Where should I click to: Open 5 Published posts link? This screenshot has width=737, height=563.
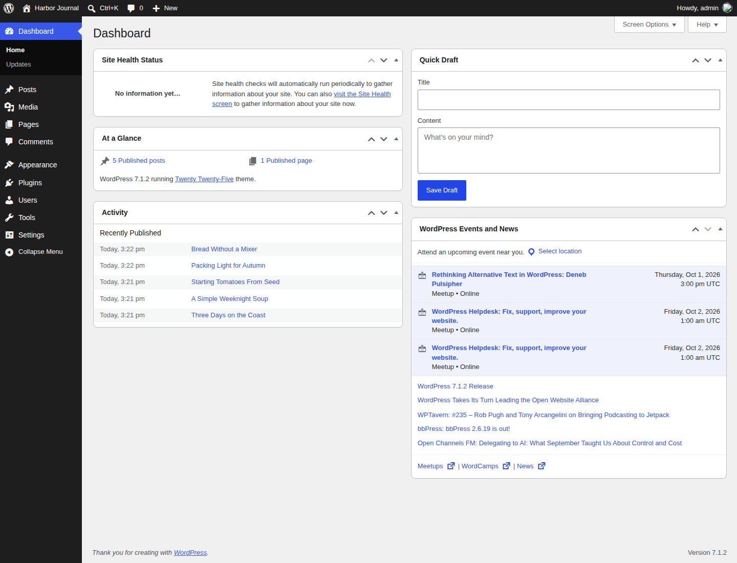click(139, 161)
